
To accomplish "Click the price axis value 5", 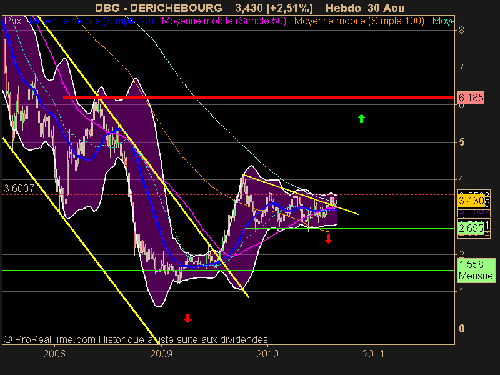I will click(461, 142).
